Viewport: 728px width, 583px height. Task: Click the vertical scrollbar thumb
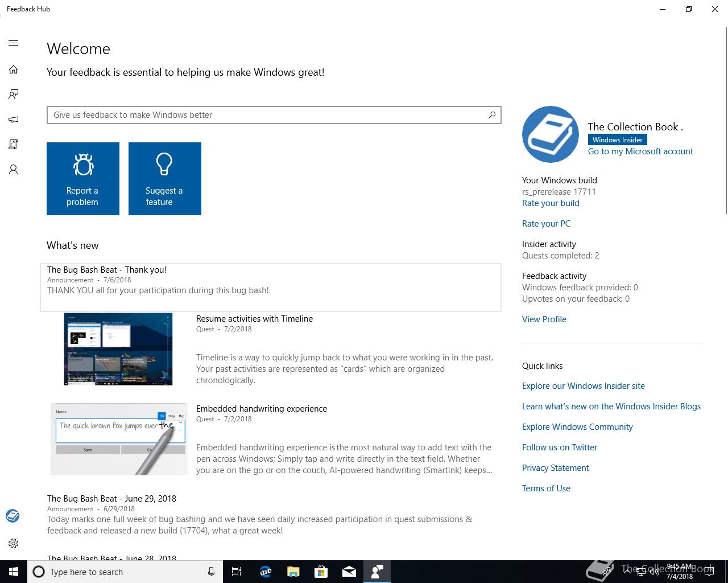pos(726,120)
